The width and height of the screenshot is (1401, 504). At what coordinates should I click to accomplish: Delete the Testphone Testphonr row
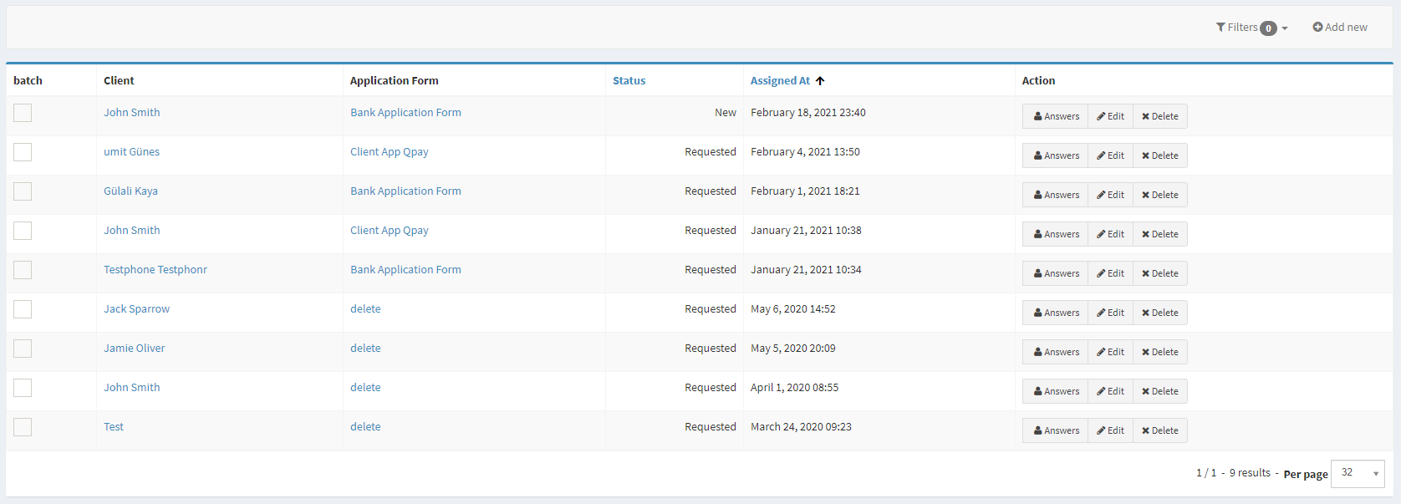(x=1159, y=273)
